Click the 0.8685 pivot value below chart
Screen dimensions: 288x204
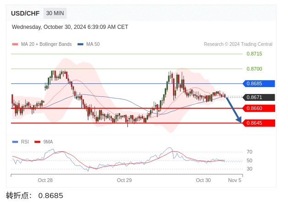51,196
